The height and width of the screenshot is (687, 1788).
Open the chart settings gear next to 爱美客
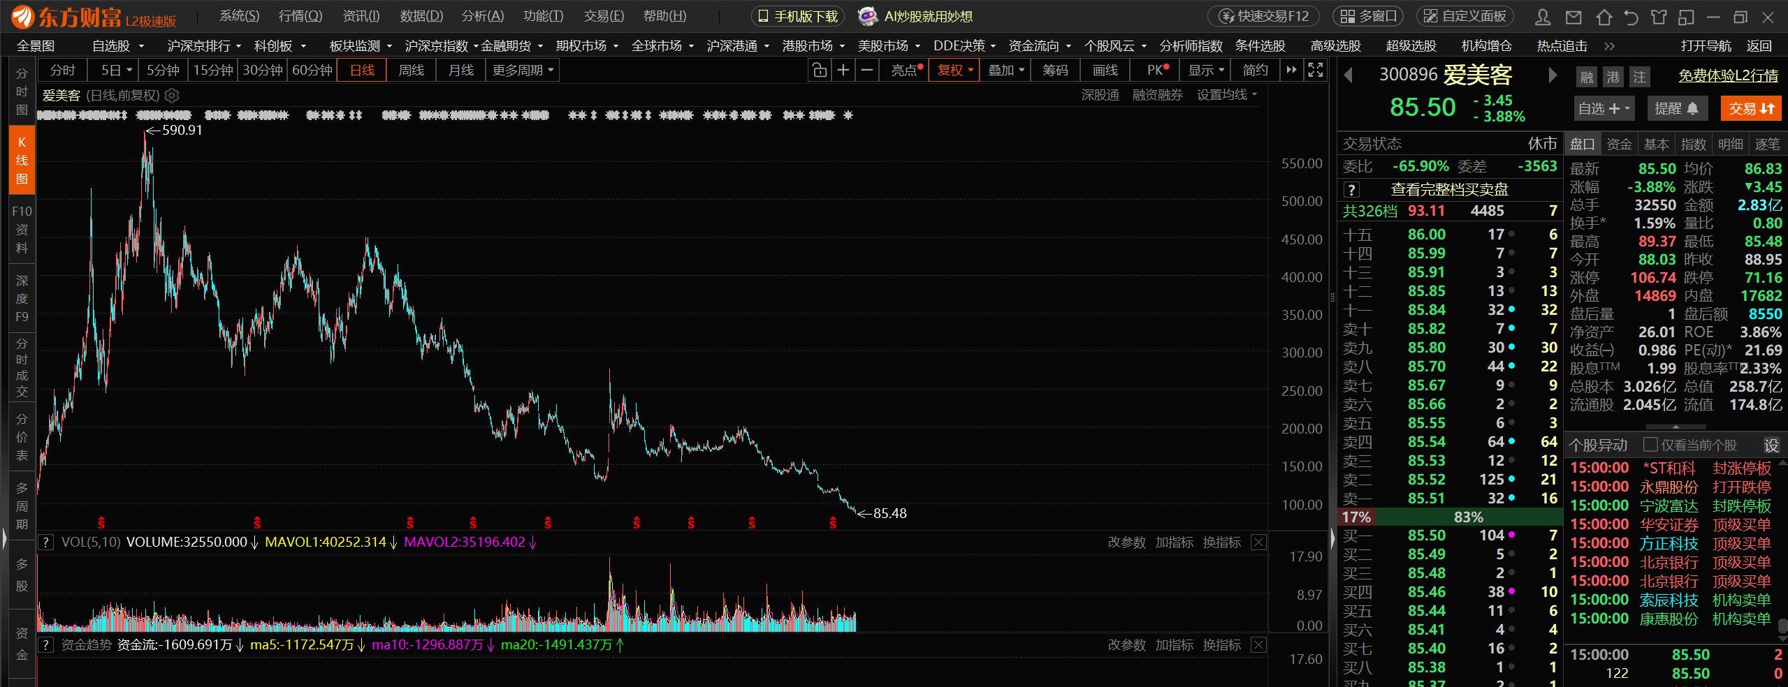click(172, 96)
